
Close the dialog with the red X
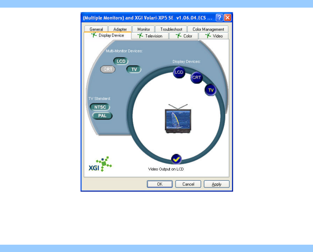228,17
